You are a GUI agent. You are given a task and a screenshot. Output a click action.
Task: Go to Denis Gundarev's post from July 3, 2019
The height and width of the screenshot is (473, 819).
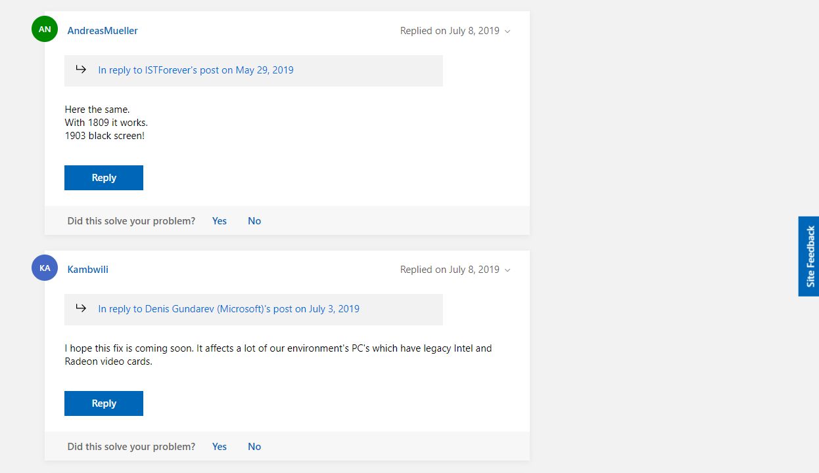click(229, 309)
